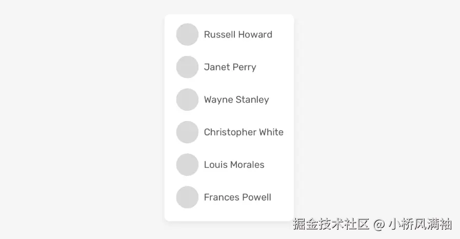Click the 小桥风满袖 author name
The height and width of the screenshot is (239, 460).
[420, 224]
